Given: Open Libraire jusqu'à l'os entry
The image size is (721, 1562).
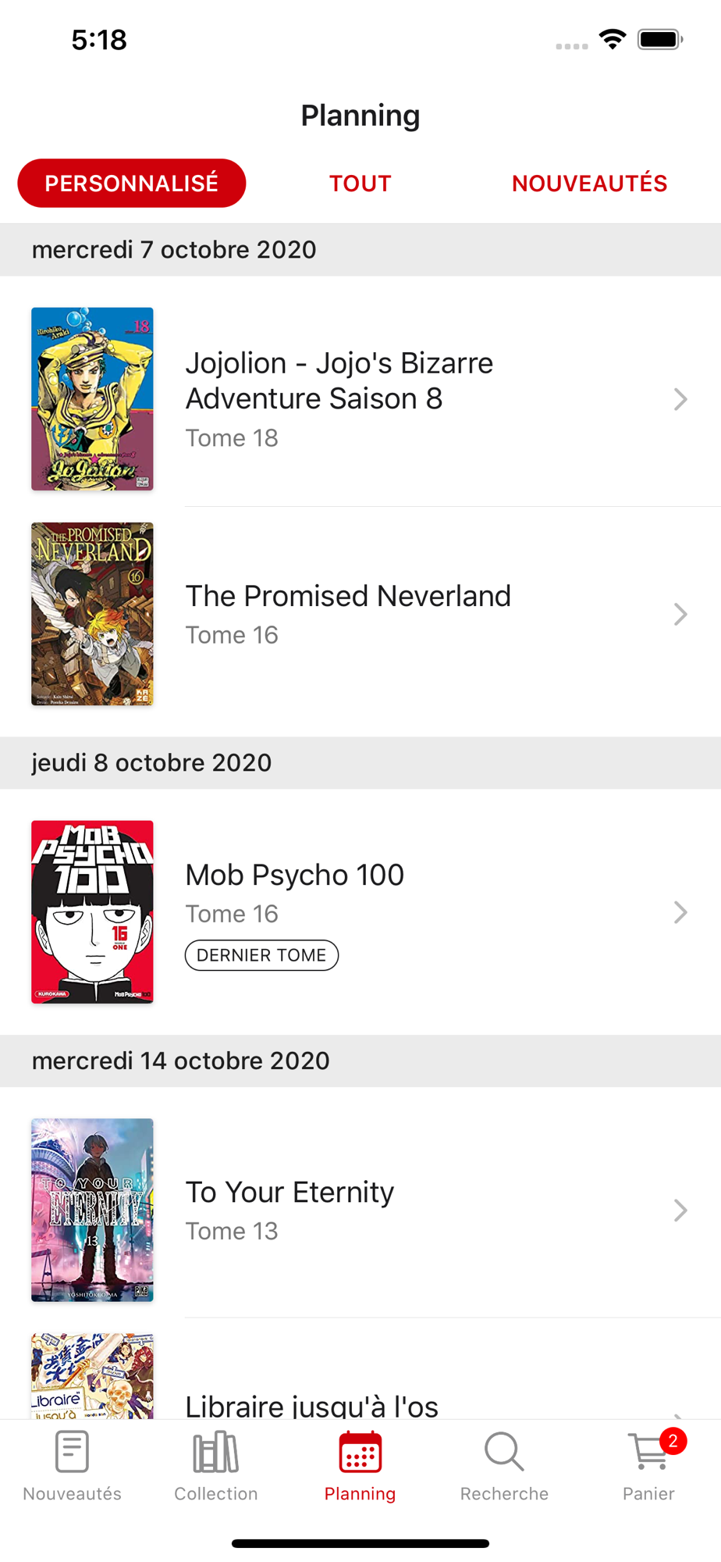Looking at the screenshot, I should pyautogui.click(x=312, y=1406).
